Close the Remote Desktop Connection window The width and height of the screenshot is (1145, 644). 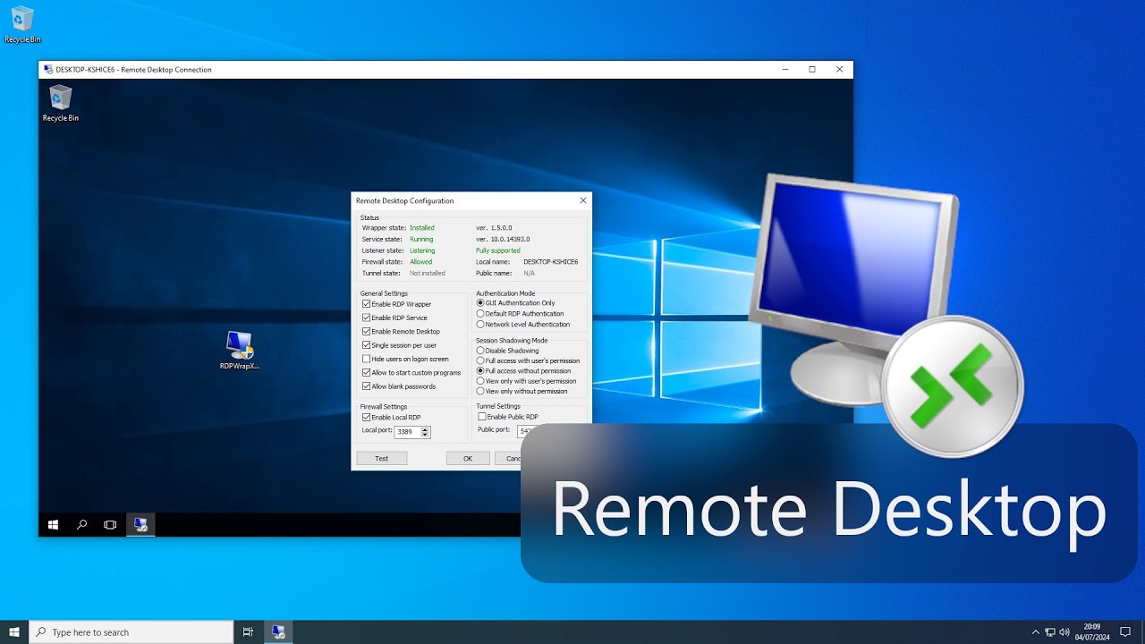click(x=839, y=70)
